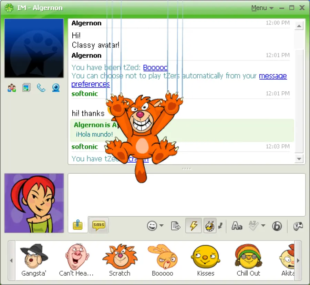The height and width of the screenshot is (285, 310).
Task: Click the Booooo tZed link in chat
Action: click(x=155, y=67)
